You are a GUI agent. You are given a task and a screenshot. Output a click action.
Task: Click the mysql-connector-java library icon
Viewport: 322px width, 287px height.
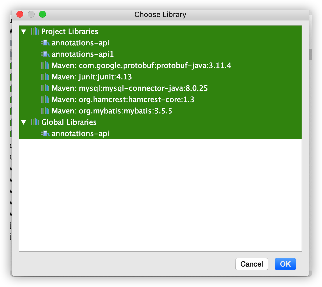(x=46, y=88)
